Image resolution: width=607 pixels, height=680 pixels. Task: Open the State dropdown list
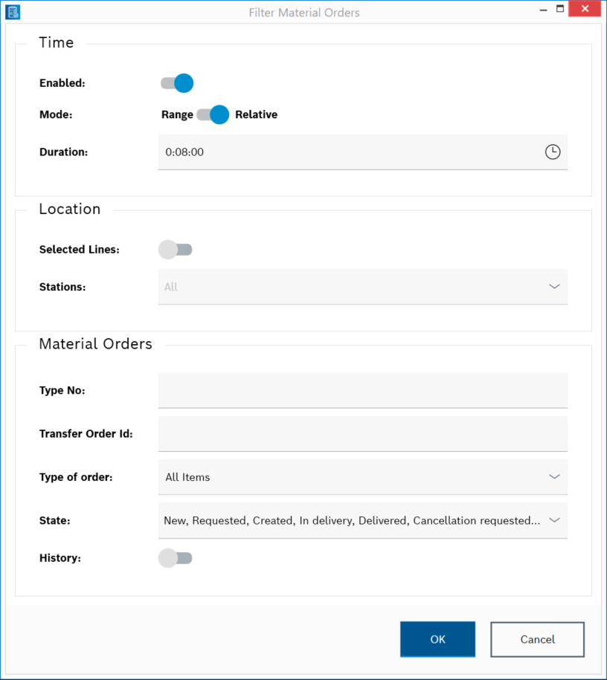coord(362,520)
